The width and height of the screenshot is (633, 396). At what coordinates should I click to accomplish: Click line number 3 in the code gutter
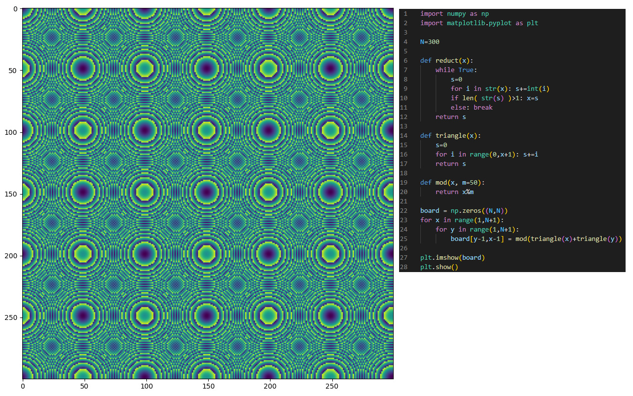(x=406, y=33)
